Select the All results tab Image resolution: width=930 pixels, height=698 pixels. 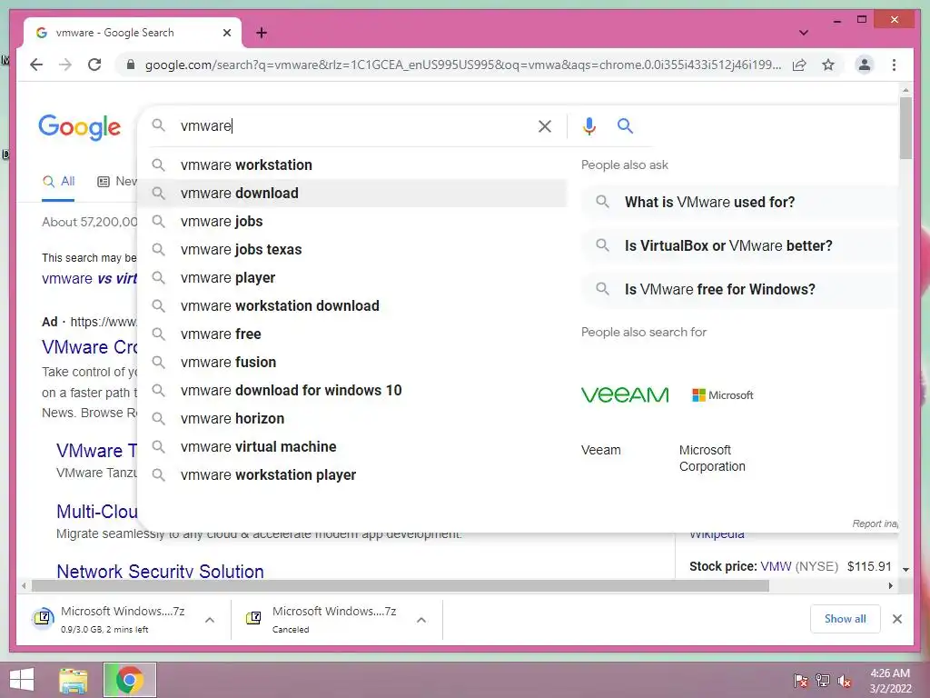59,182
